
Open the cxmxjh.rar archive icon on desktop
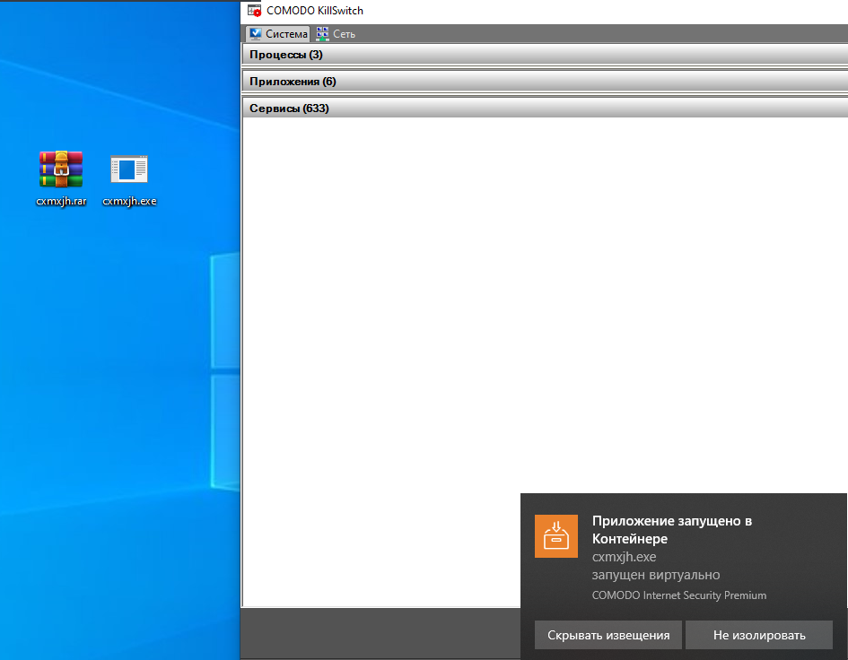click(61, 169)
